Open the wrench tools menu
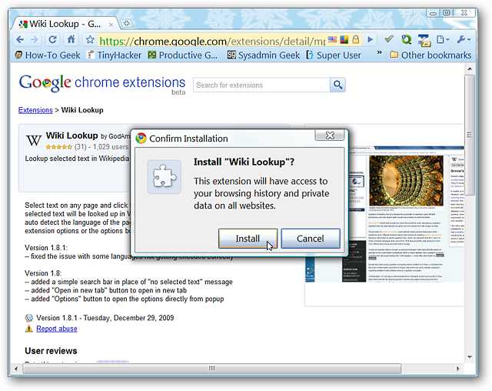The width and height of the screenshot is (492, 391). click(x=464, y=39)
